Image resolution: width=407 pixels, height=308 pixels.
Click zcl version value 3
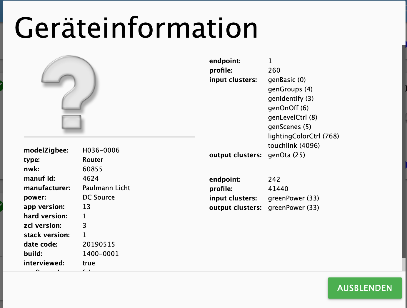(x=84, y=225)
